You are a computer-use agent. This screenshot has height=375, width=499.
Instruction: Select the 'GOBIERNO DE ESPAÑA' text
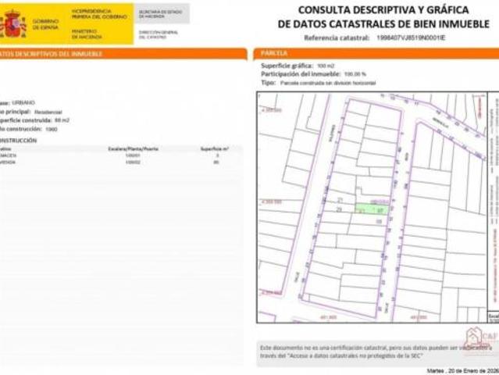[x=45, y=24]
